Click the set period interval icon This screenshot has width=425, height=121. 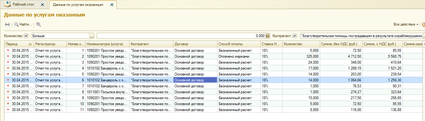[x=7, y=24]
